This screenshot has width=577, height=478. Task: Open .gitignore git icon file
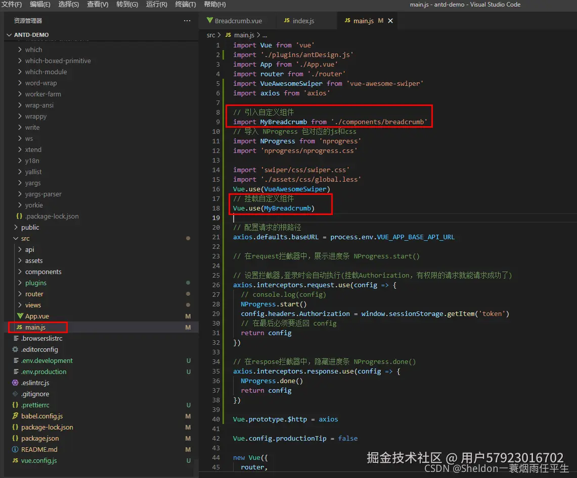15,394
